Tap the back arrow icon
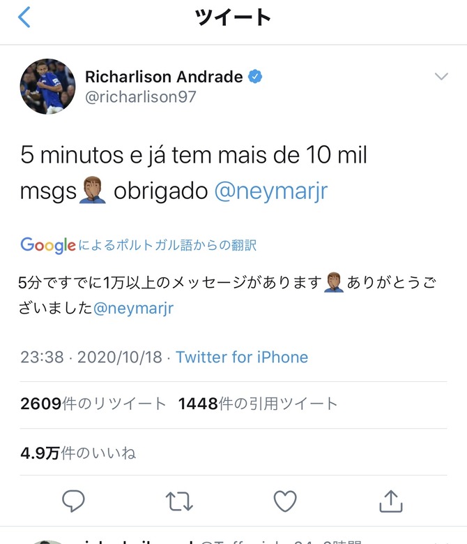 [24, 17]
